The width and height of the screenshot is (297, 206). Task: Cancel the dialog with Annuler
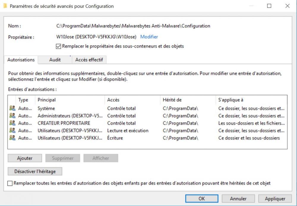pos(238,198)
